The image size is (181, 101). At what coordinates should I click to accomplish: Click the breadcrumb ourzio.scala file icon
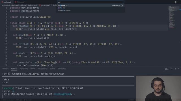click(40, 5)
